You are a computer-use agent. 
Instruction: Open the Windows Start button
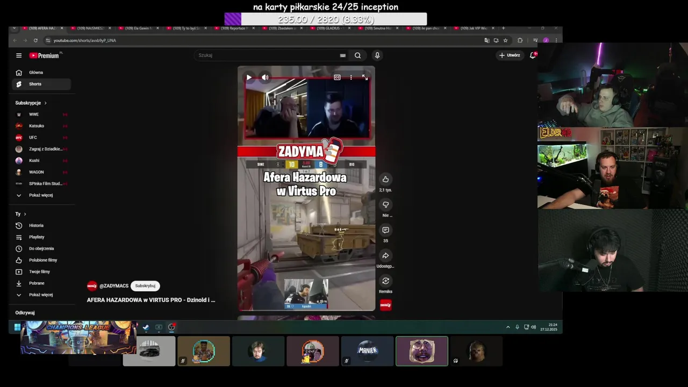pyautogui.click(x=17, y=327)
